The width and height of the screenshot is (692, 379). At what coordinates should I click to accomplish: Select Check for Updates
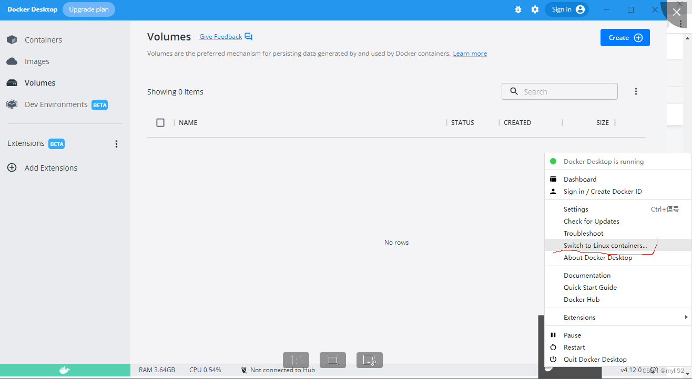pyautogui.click(x=618, y=221)
